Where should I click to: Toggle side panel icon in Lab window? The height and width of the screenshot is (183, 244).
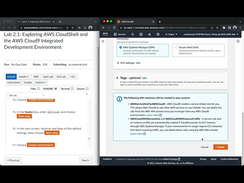[85, 28]
